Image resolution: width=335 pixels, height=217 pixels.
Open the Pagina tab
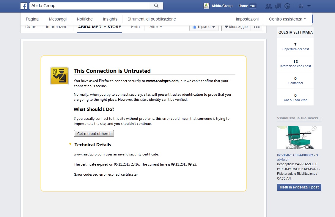pos(32,19)
